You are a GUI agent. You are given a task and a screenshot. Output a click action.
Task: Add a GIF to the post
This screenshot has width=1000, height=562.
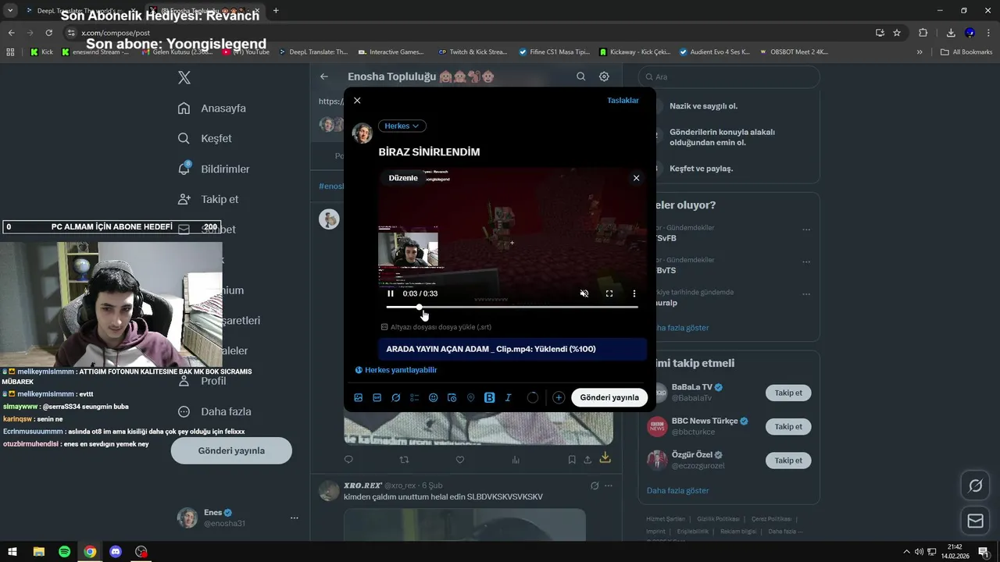click(x=377, y=397)
